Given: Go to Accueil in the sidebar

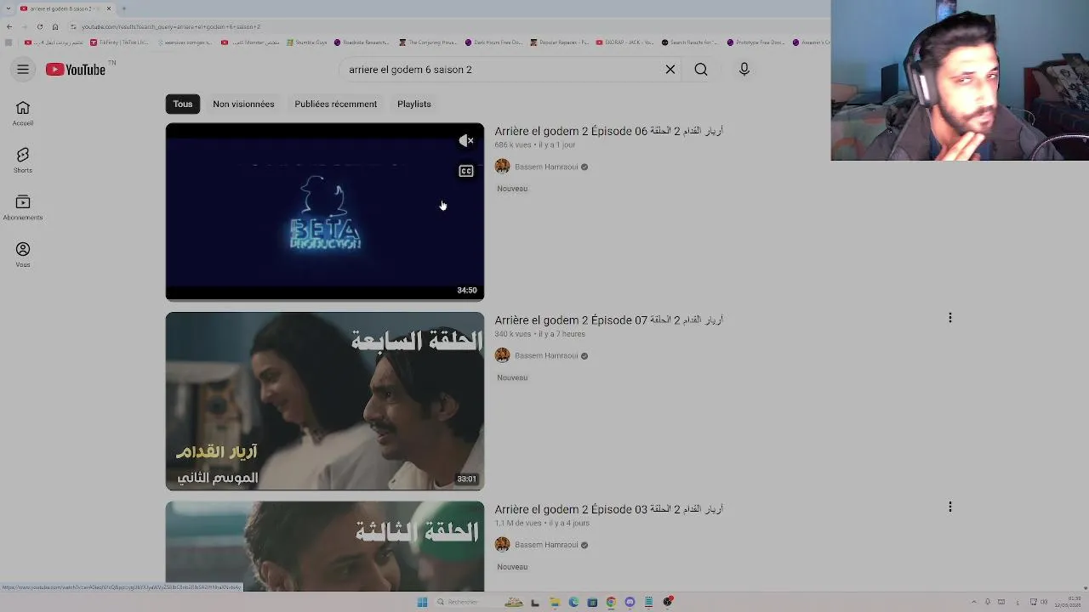Looking at the screenshot, I should click(x=23, y=113).
